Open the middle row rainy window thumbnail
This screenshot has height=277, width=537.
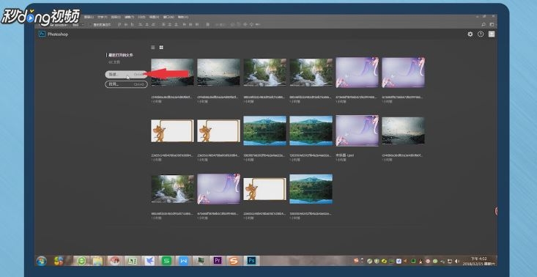[x=403, y=130]
